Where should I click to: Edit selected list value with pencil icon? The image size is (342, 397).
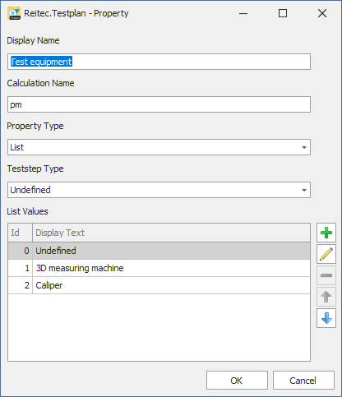pos(326,254)
